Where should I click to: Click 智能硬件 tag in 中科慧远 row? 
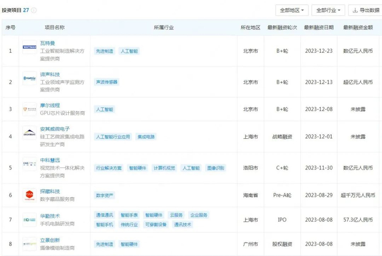138,168
